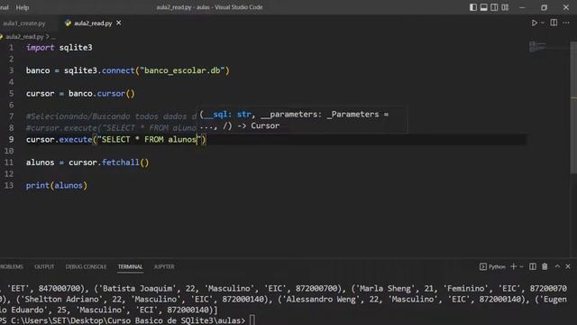Click "fetchall" on line 11

[x=120, y=162]
